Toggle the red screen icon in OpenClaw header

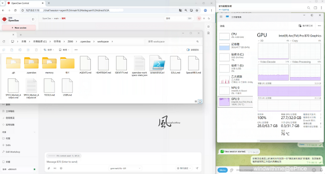tap(199, 18)
